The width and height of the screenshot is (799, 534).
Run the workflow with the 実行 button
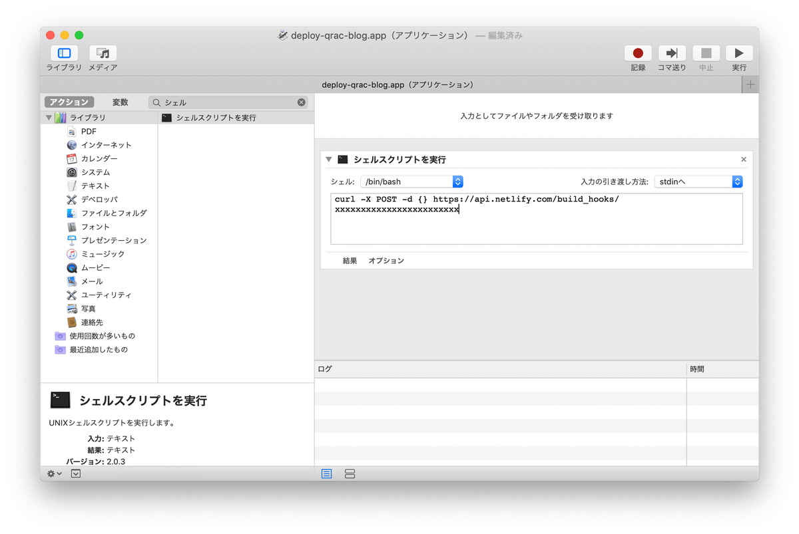click(x=739, y=53)
